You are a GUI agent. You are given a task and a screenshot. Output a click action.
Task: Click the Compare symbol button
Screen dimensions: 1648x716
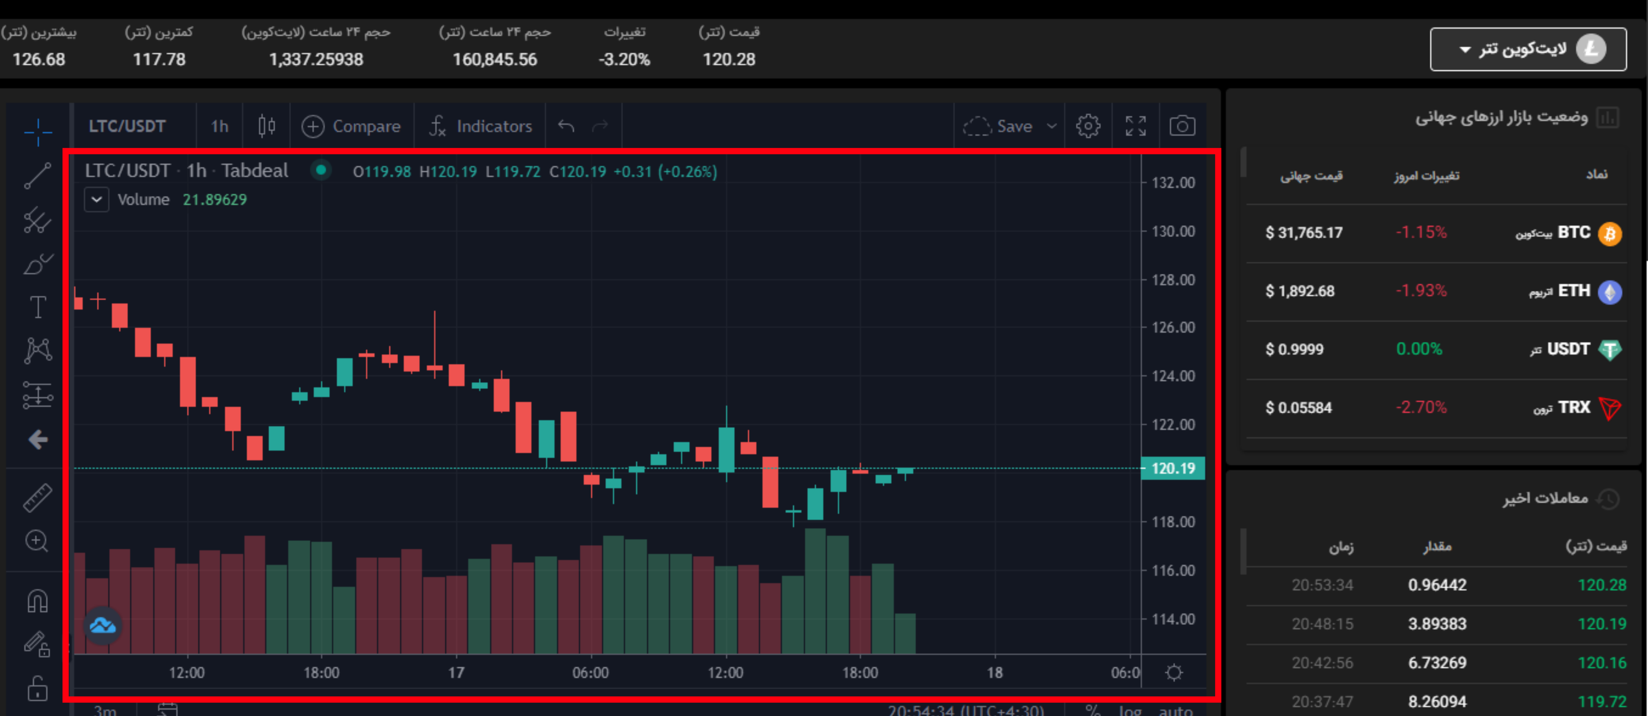pyautogui.click(x=351, y=126)
